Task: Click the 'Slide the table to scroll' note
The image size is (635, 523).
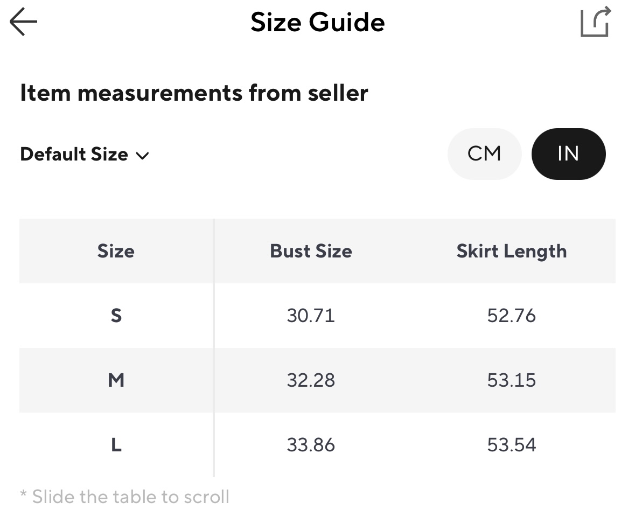Action: [125, 496]
